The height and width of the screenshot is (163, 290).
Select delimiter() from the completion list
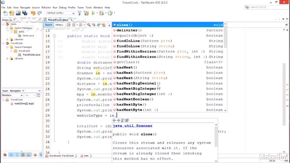(168, 30)
